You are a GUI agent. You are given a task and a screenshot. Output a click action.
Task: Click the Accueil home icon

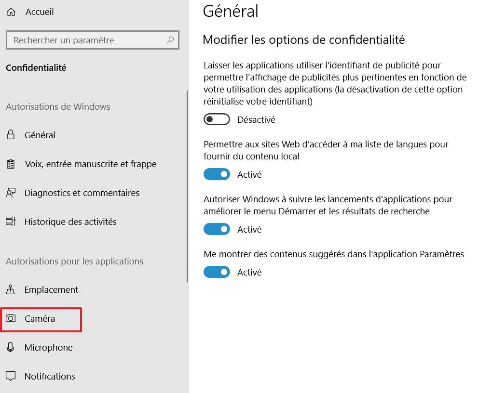click(11, 12)
